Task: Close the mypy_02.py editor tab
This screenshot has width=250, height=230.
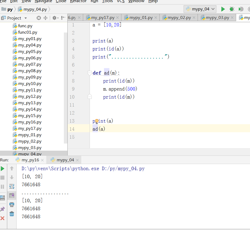Action: coord(194,18)
